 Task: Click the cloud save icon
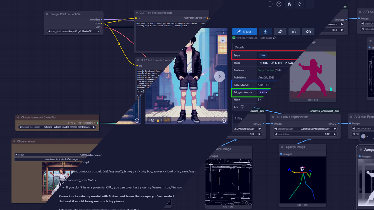[x=308, y=31]
